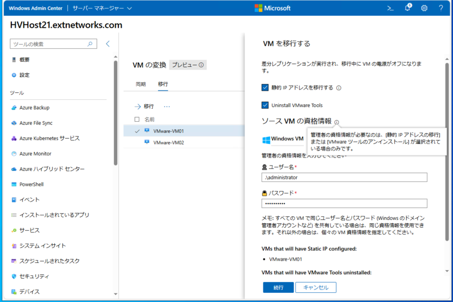Click the 移行 arrow toolbar command
453x302 pixels.
coord(144,107)
